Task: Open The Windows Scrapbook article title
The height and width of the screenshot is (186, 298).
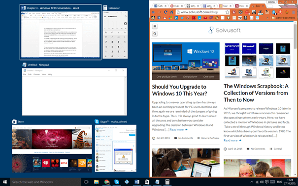Action: [256, 93]
